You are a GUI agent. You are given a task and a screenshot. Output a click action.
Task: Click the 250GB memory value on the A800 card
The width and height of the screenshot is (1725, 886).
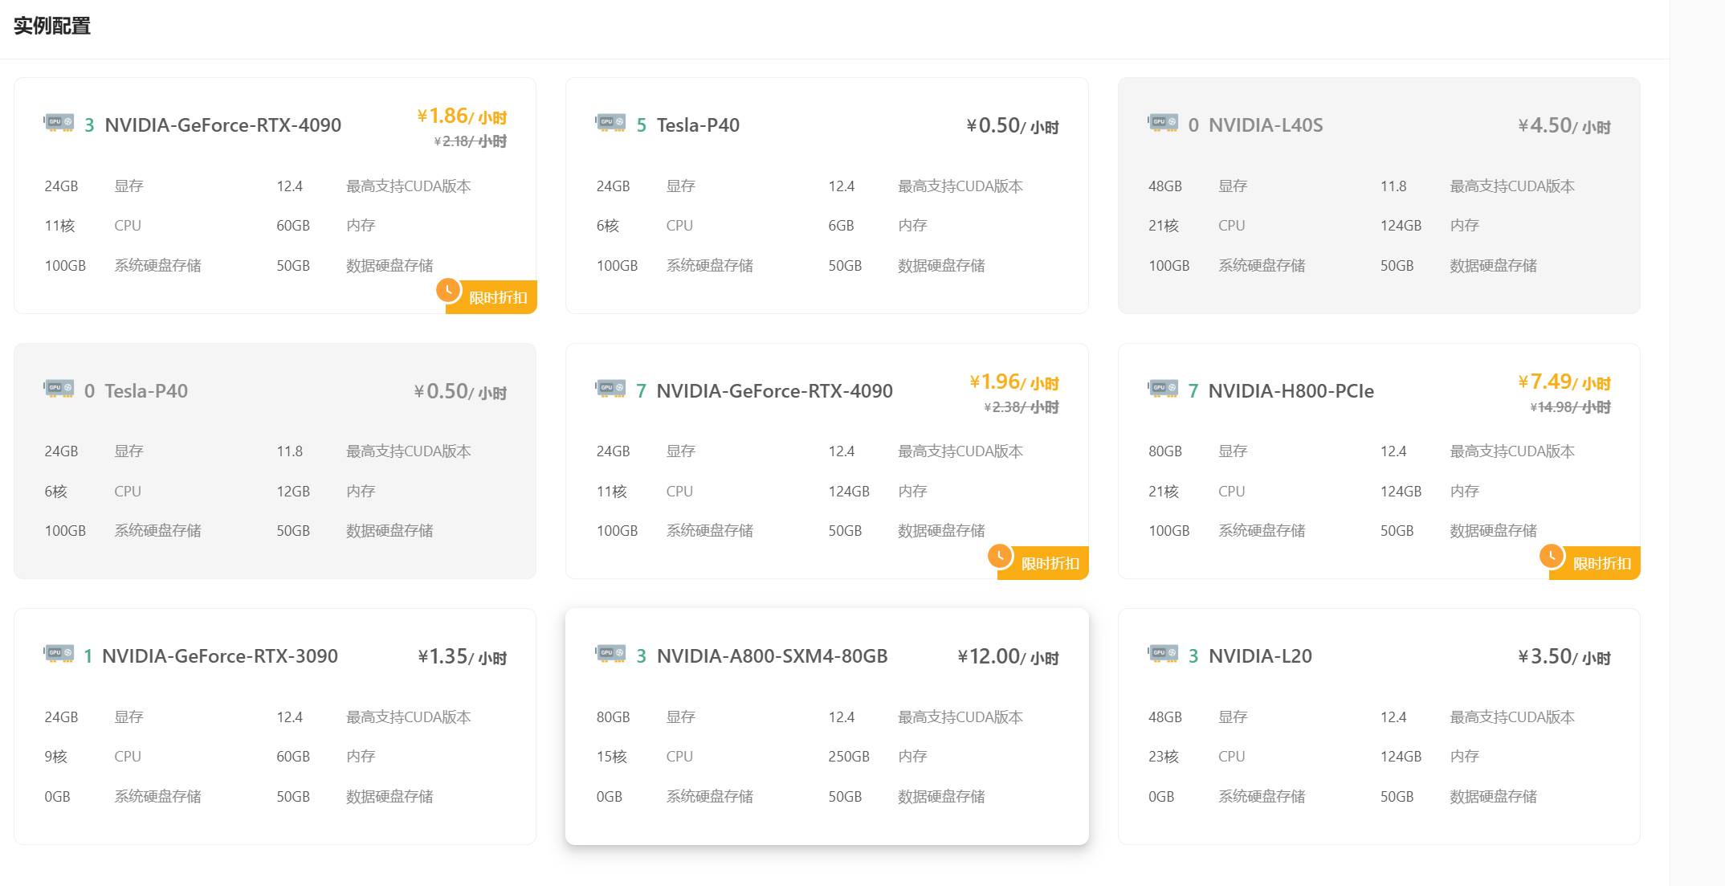tap(849, 757)
